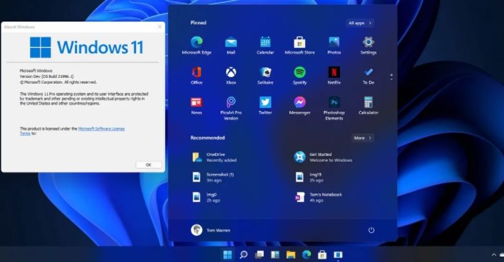Open the Calendar app
The image size is (504, 262).
point(265,45)
